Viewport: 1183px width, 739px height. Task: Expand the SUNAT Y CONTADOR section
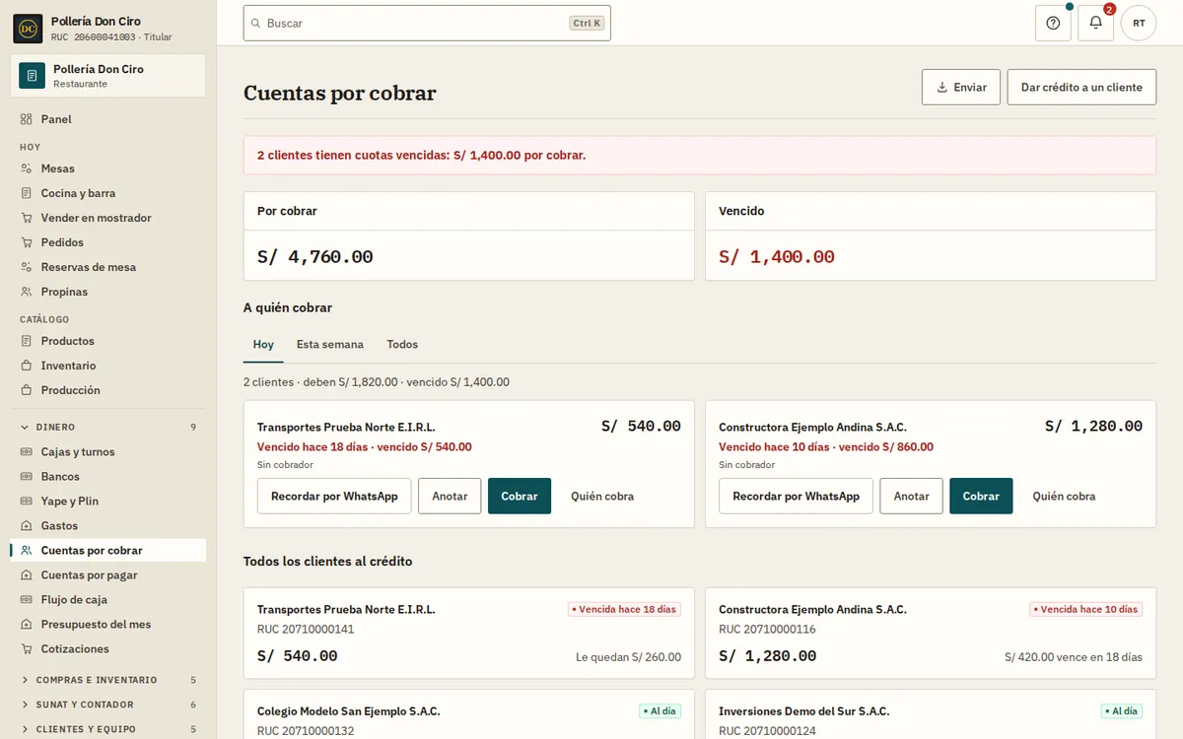pyautogui.click(x=108, y=705)
